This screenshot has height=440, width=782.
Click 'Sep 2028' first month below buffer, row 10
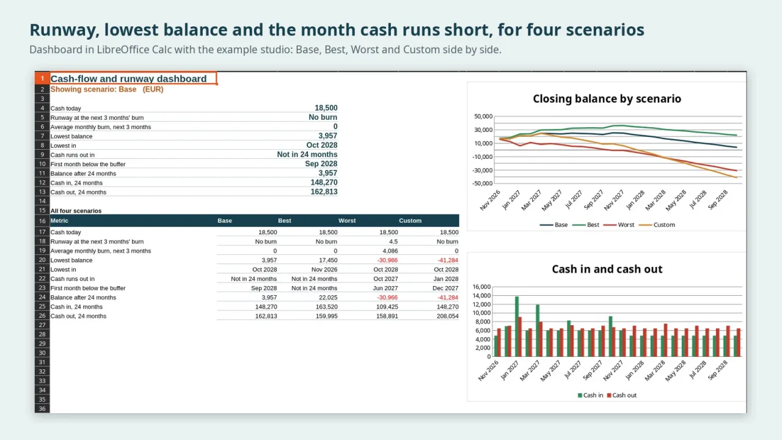tap(321, 164)
